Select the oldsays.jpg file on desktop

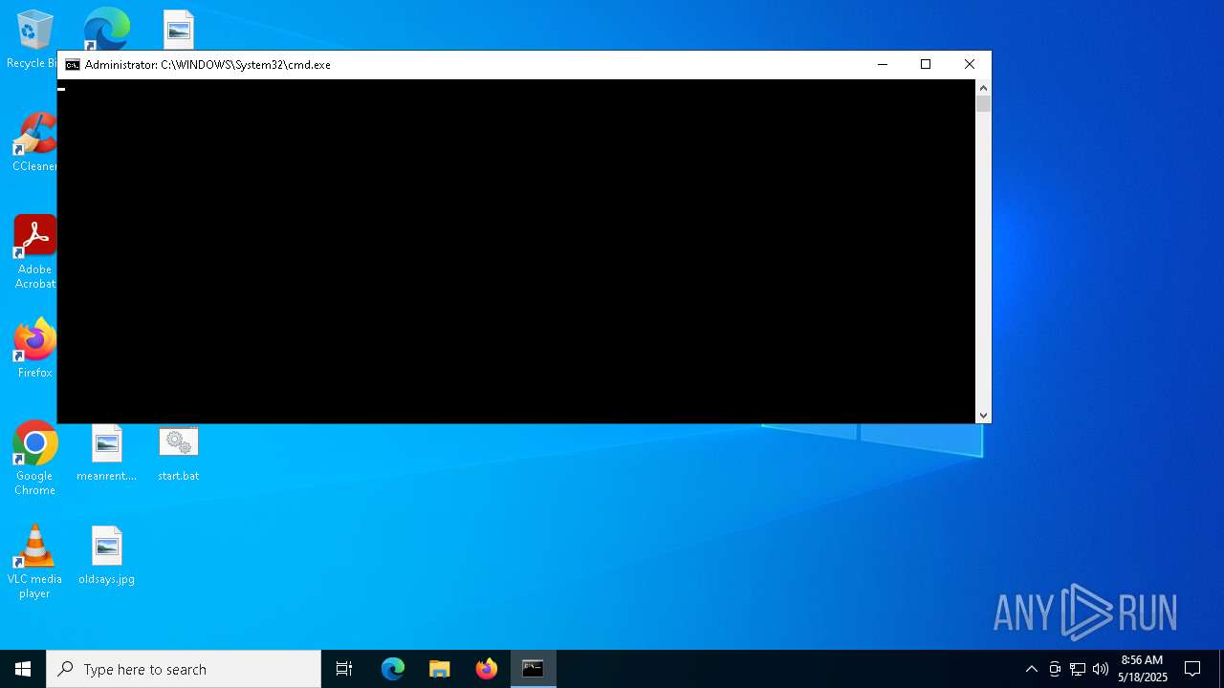pyautogui.click(x=106, y=555)
